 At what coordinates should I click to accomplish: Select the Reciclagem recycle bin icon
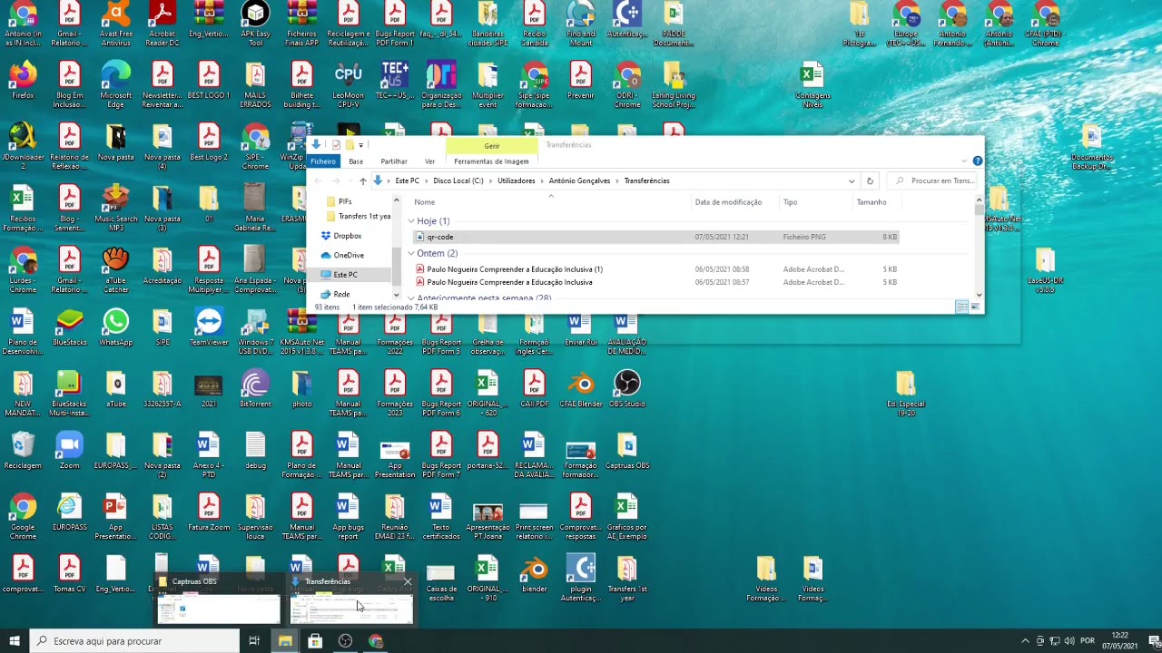(23, 450)
